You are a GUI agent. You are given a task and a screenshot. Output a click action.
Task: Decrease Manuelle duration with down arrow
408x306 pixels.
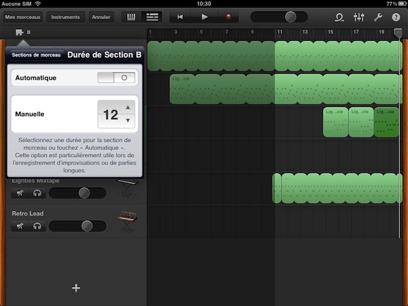pos(128,120)
